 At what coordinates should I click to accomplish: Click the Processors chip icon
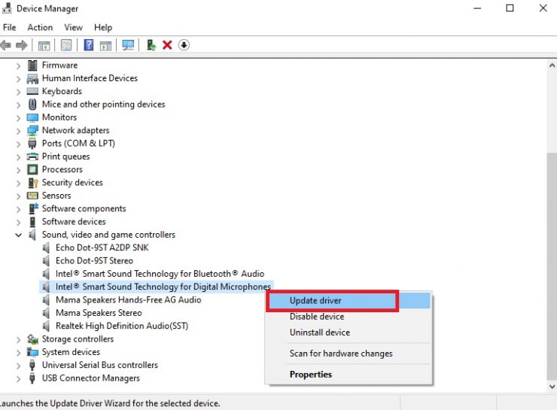pos(32,170)
